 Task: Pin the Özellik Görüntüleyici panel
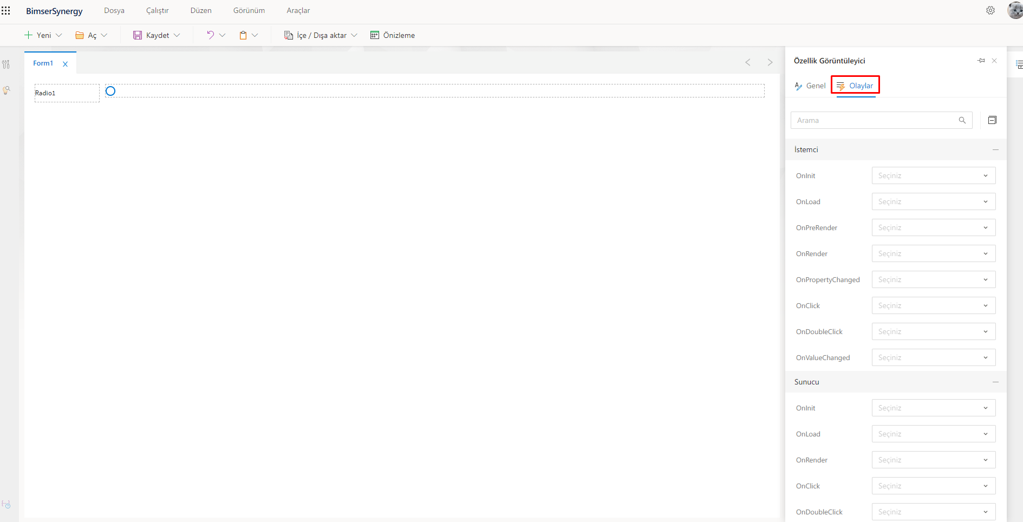pyautogui.click(x=981, y=61)
